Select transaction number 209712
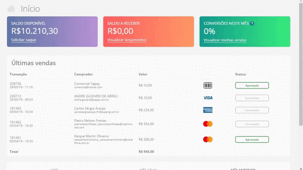Screen dimensions: 303x170 (15, 96)
